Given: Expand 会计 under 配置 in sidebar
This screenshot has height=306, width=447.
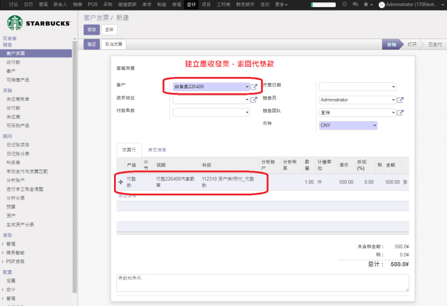Looking at the screenshot, I should click(11, 290).
